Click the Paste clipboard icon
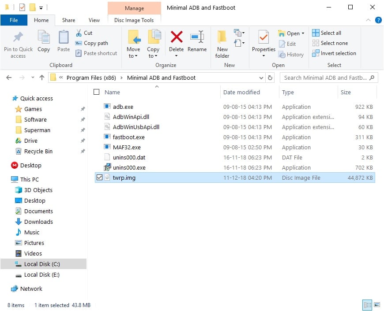Viewport: 384px width, 311px height. click(64, 37)
